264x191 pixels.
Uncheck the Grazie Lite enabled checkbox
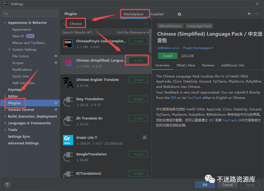pos(145,137)
